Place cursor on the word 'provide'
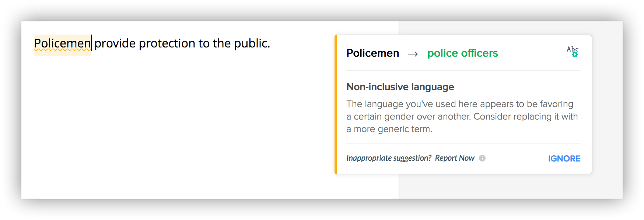 click(115, 44)
